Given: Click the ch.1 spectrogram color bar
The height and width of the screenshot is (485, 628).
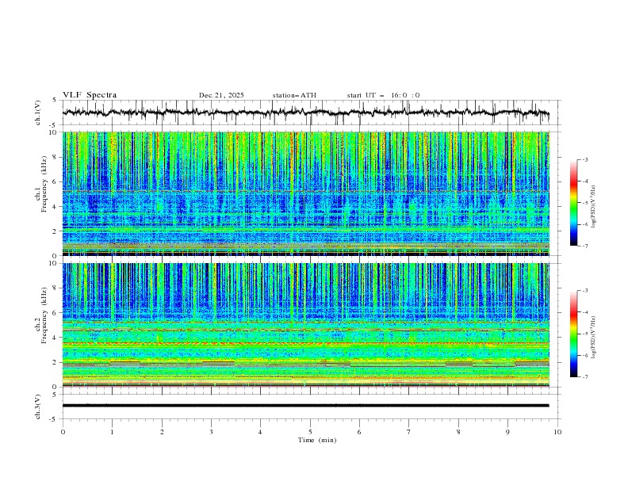Looking at the screenshot, I should tap(573, 203).
